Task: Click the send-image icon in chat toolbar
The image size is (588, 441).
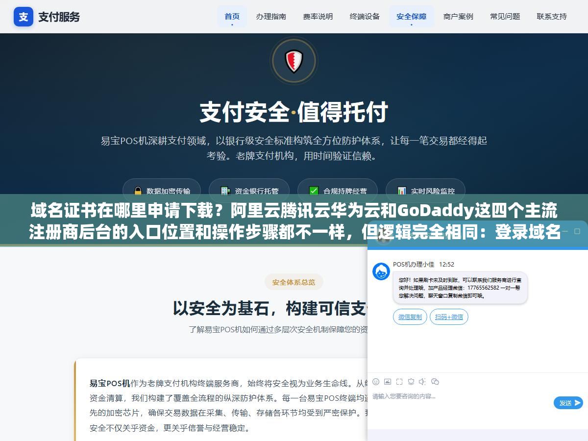Action: [388, 381]
